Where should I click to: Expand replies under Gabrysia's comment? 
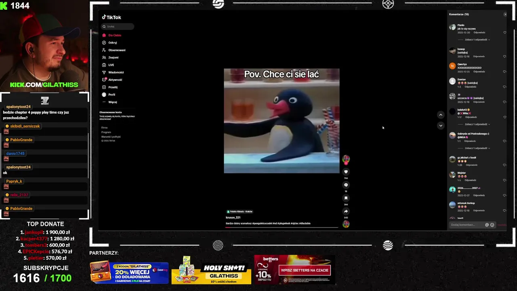point(477,148)
